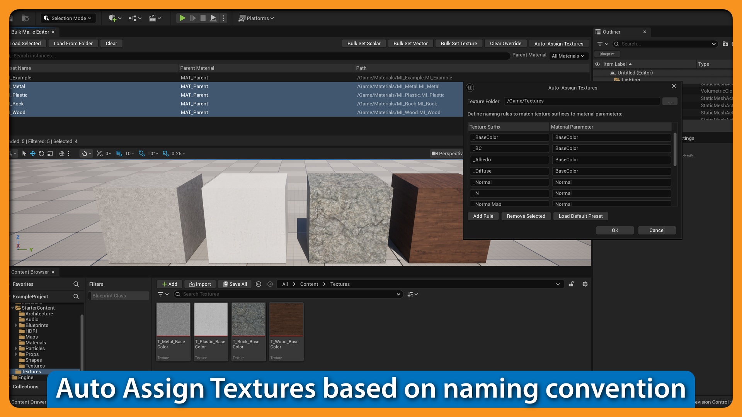Open the surface snapping dropdown
The image size is (742, 417).
pos(86,154)
